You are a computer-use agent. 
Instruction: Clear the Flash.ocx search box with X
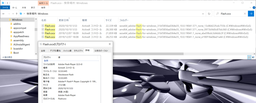pos(245,14)
